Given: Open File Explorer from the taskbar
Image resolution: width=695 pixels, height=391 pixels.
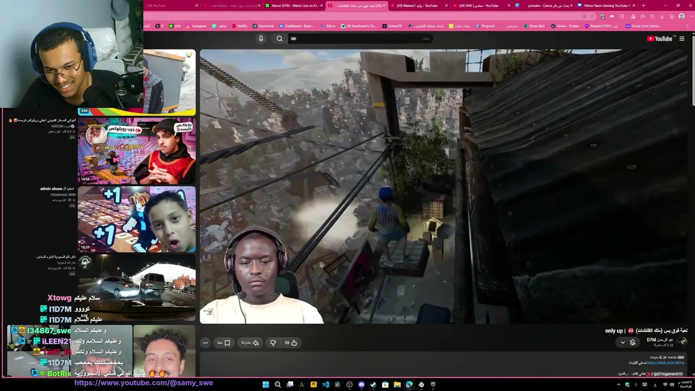Looking at the screenshot, I should [397, 384].
